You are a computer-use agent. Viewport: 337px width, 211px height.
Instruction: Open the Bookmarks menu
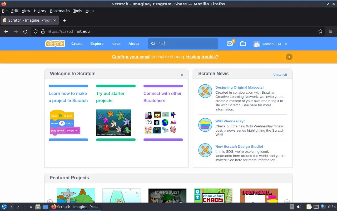60,11
